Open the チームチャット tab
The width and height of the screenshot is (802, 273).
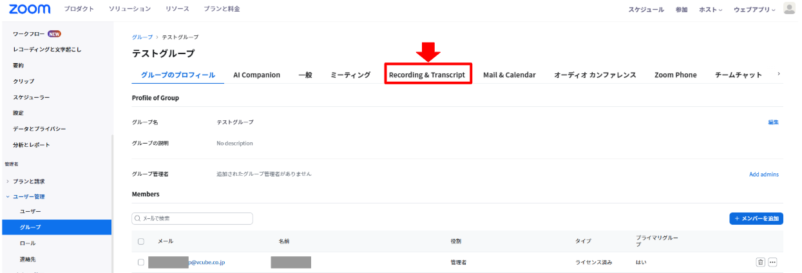738,75
